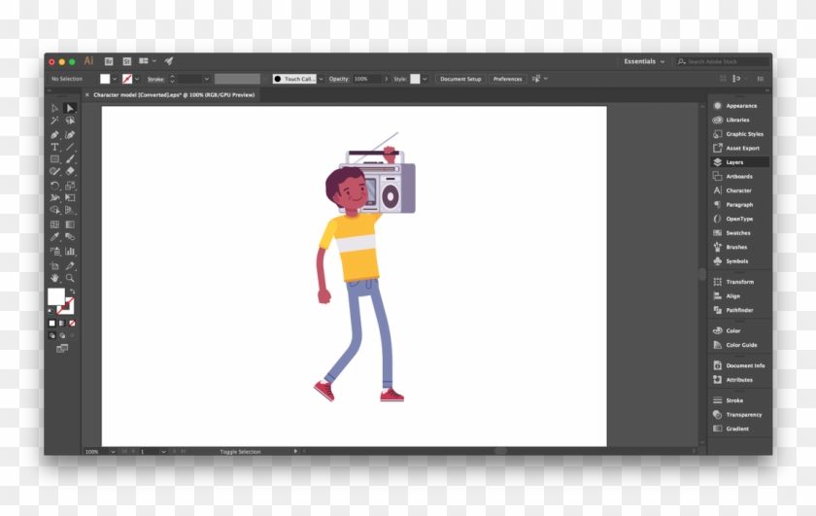
Task: Open the Touch Calligraphic brush definition dropdown
Action: (x=322, y=79)
